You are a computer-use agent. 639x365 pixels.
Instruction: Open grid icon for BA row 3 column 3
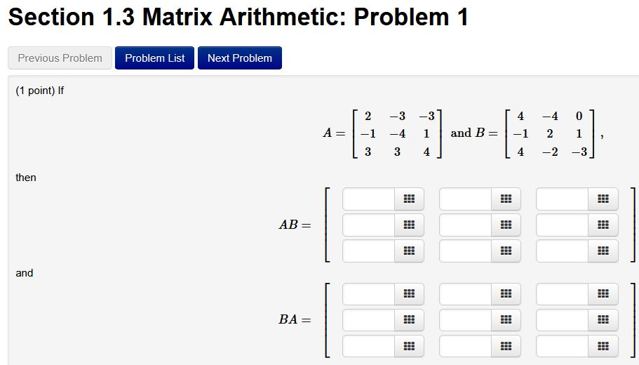[x=603, y=346]
